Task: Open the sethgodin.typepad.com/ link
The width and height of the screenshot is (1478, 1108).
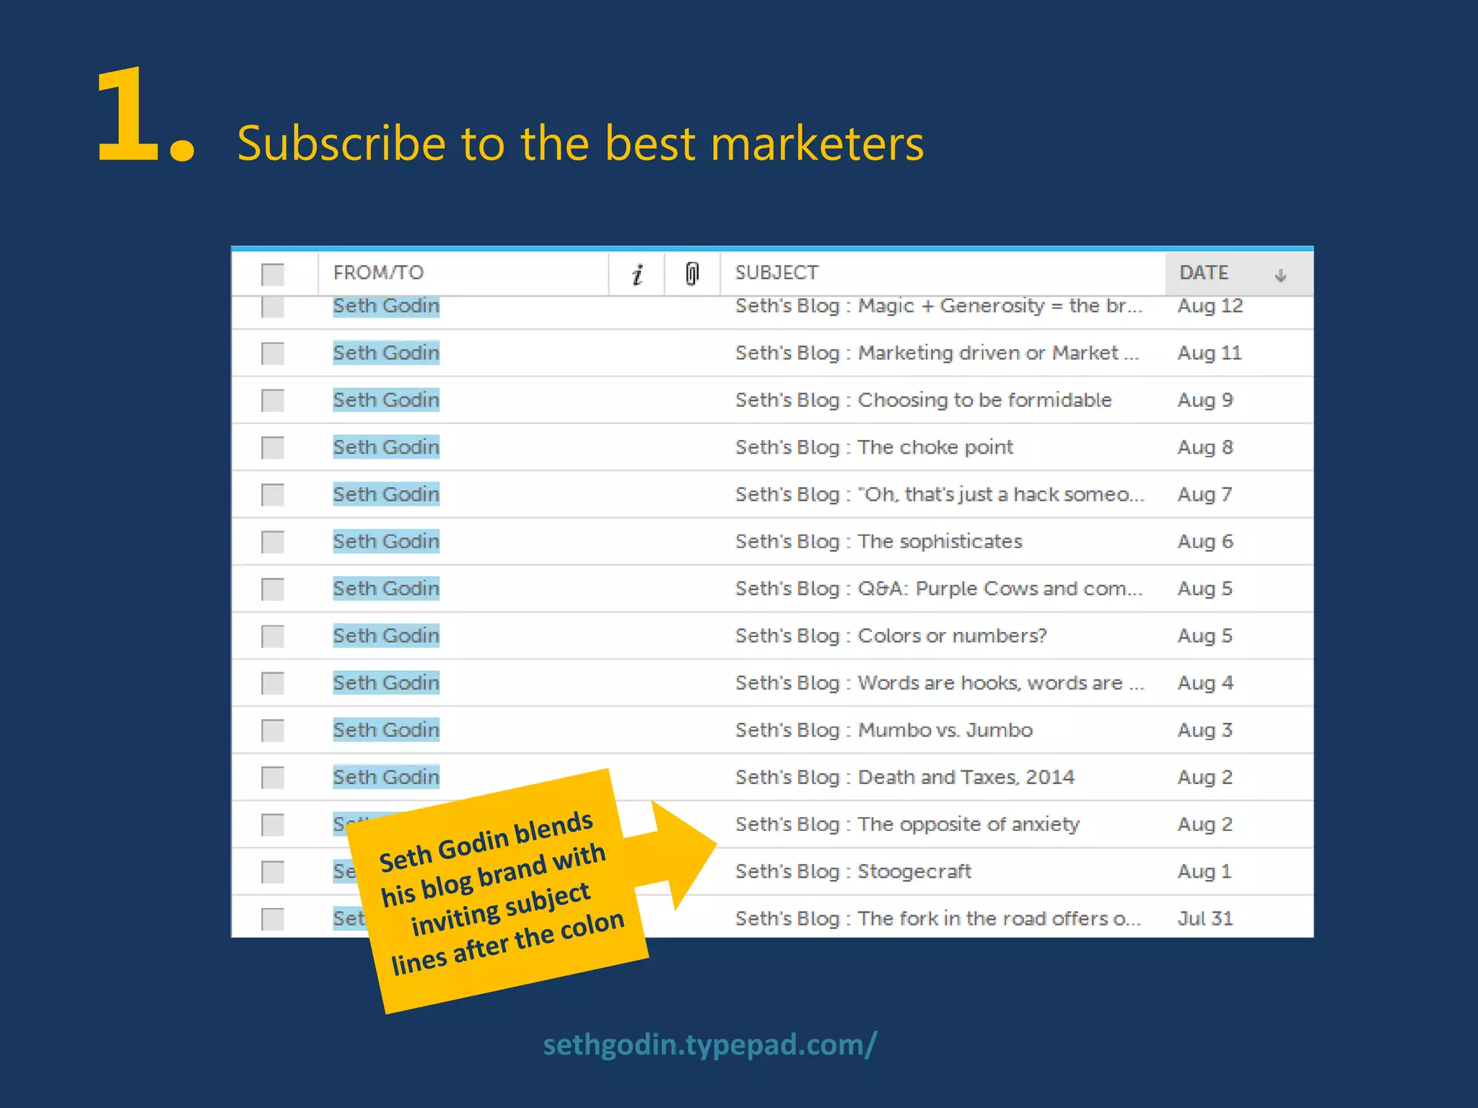Action: click(x=710, y=1045)
